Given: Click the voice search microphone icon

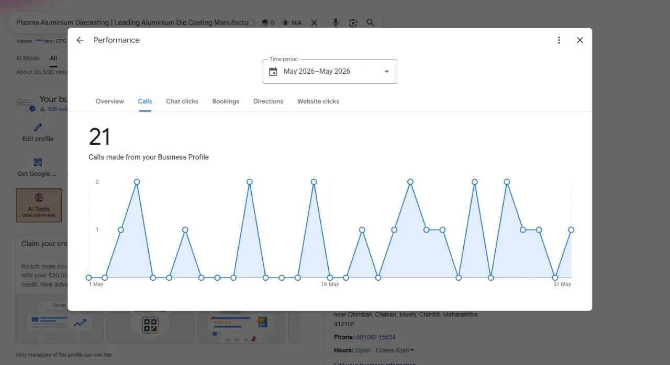Looking at the screenshot, I should point(336,22).
